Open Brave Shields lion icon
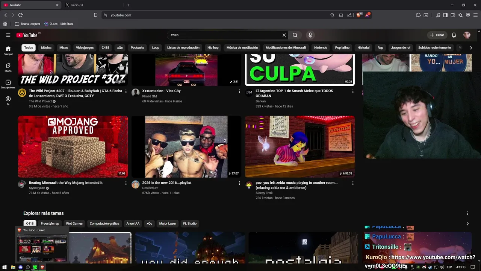Image resolution: width=481 pixels, height=271 pixels. pyautogui.click(x=358, y=15)
